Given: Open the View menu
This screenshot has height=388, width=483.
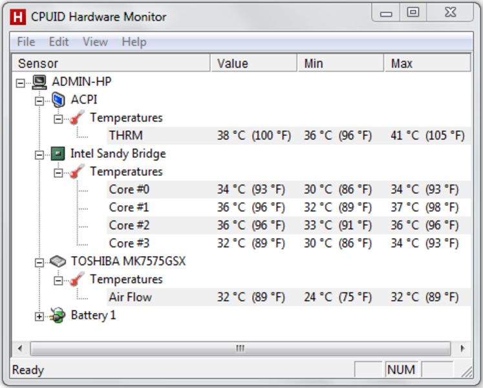Looking at the screenshot, I should (95, 41).
